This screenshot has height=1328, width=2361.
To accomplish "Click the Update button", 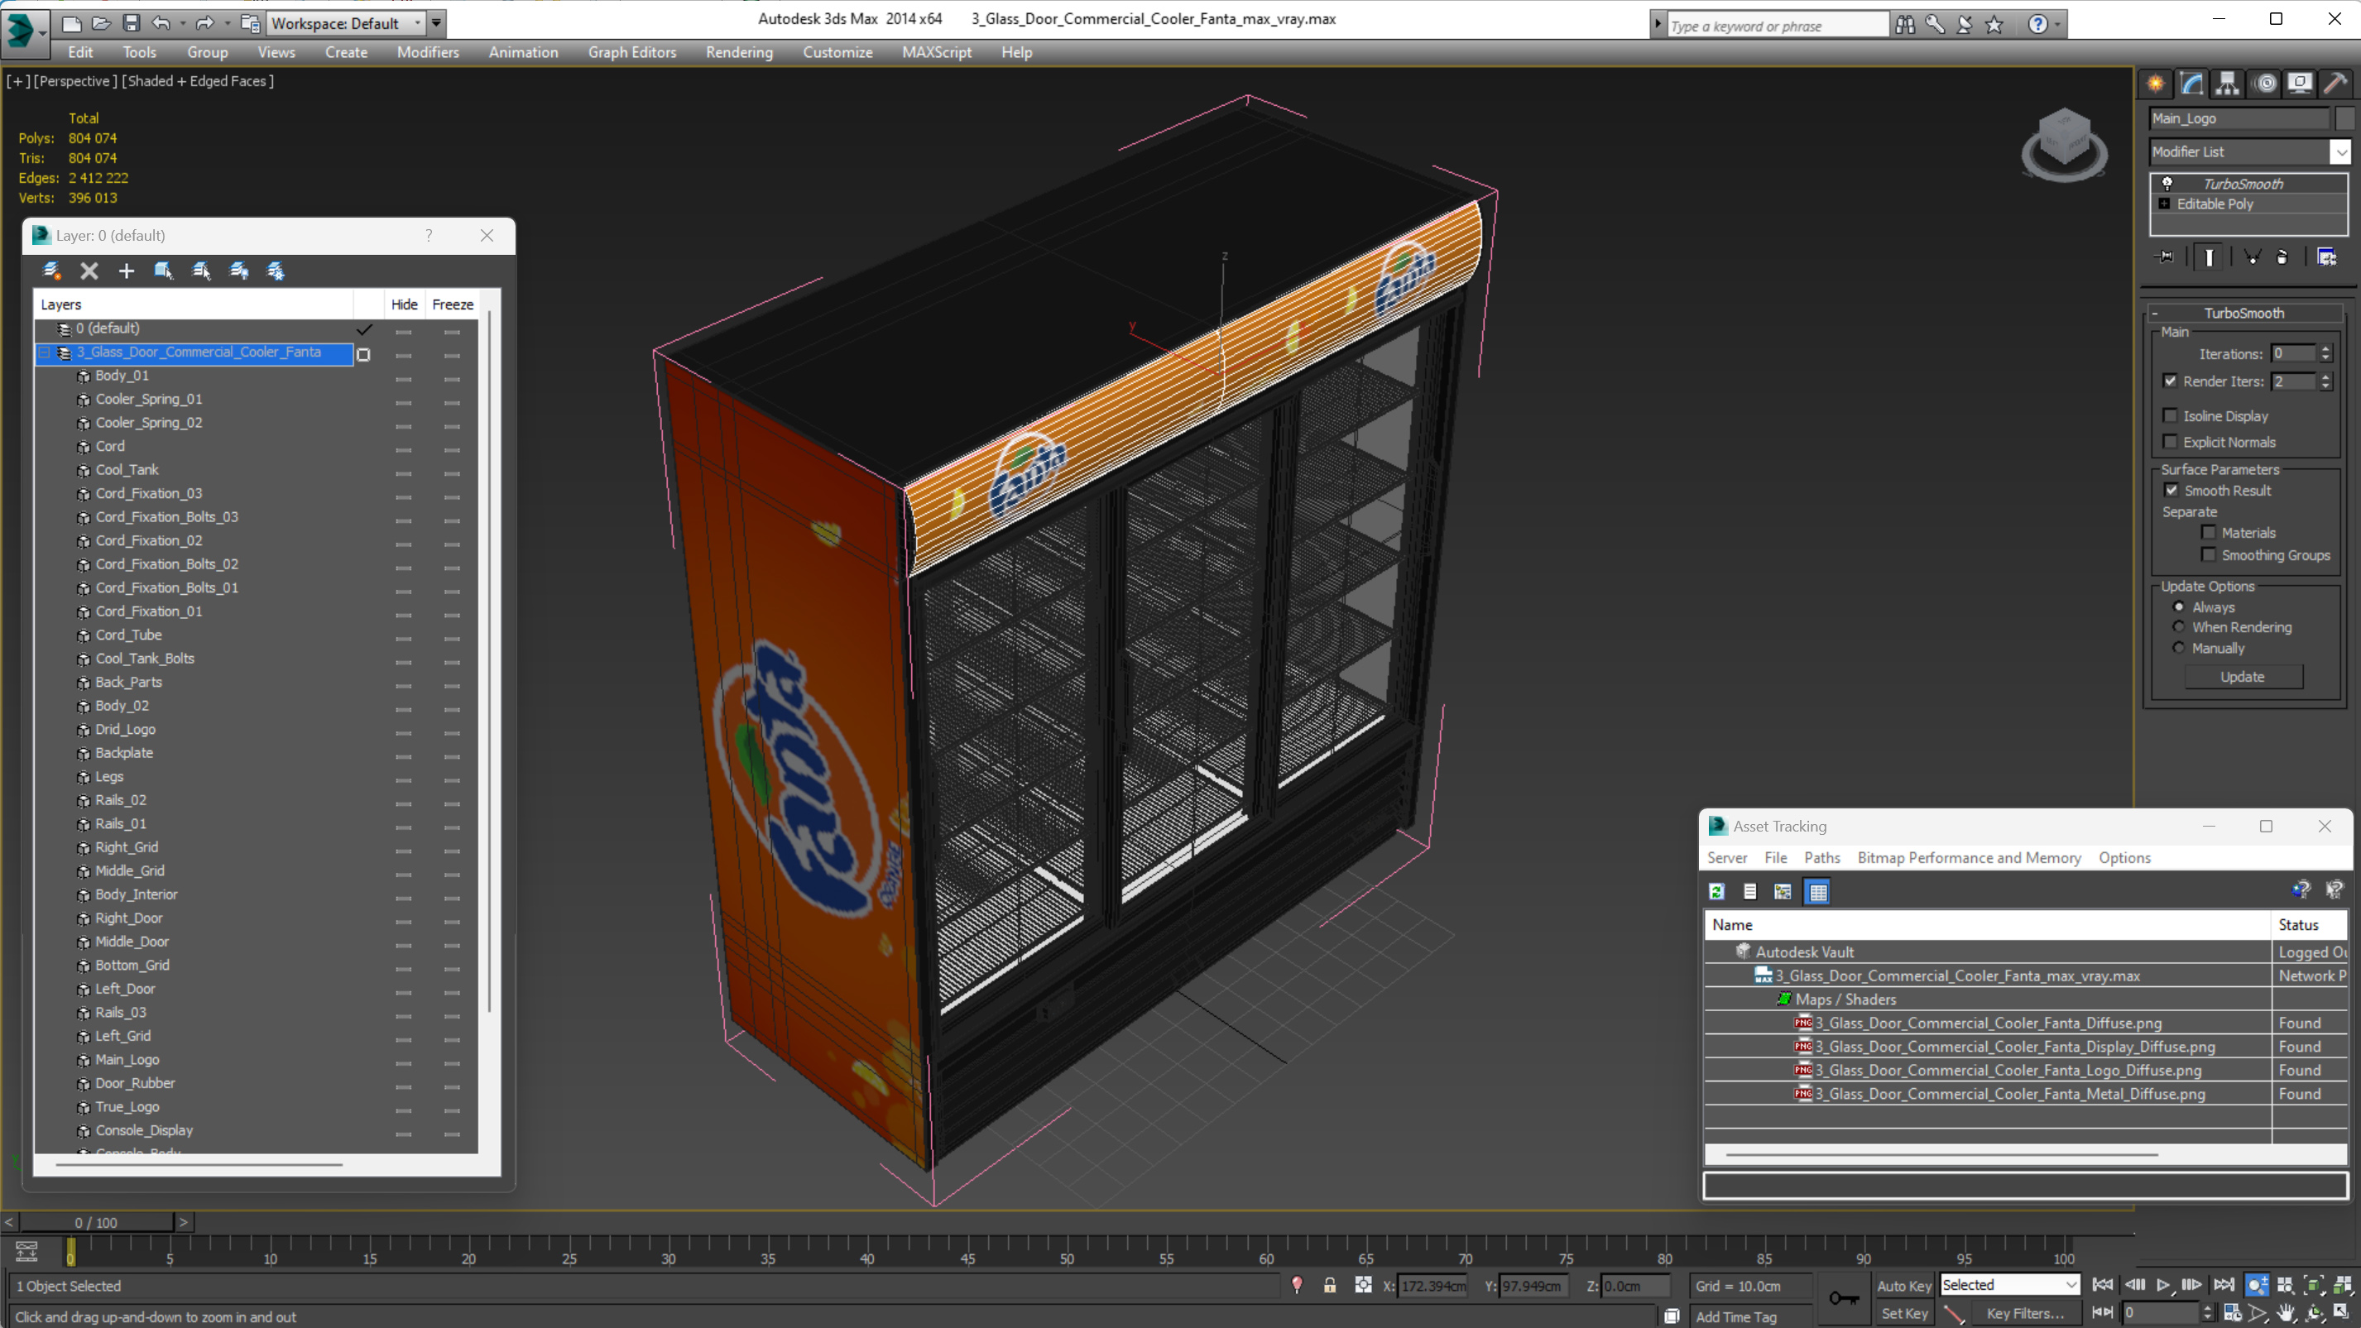I will pyautogui.click(x=2242, y=676).
